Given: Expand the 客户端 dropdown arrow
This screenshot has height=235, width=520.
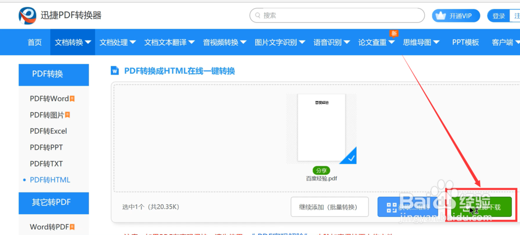Looking at the screenshot, I should [518, 42].
